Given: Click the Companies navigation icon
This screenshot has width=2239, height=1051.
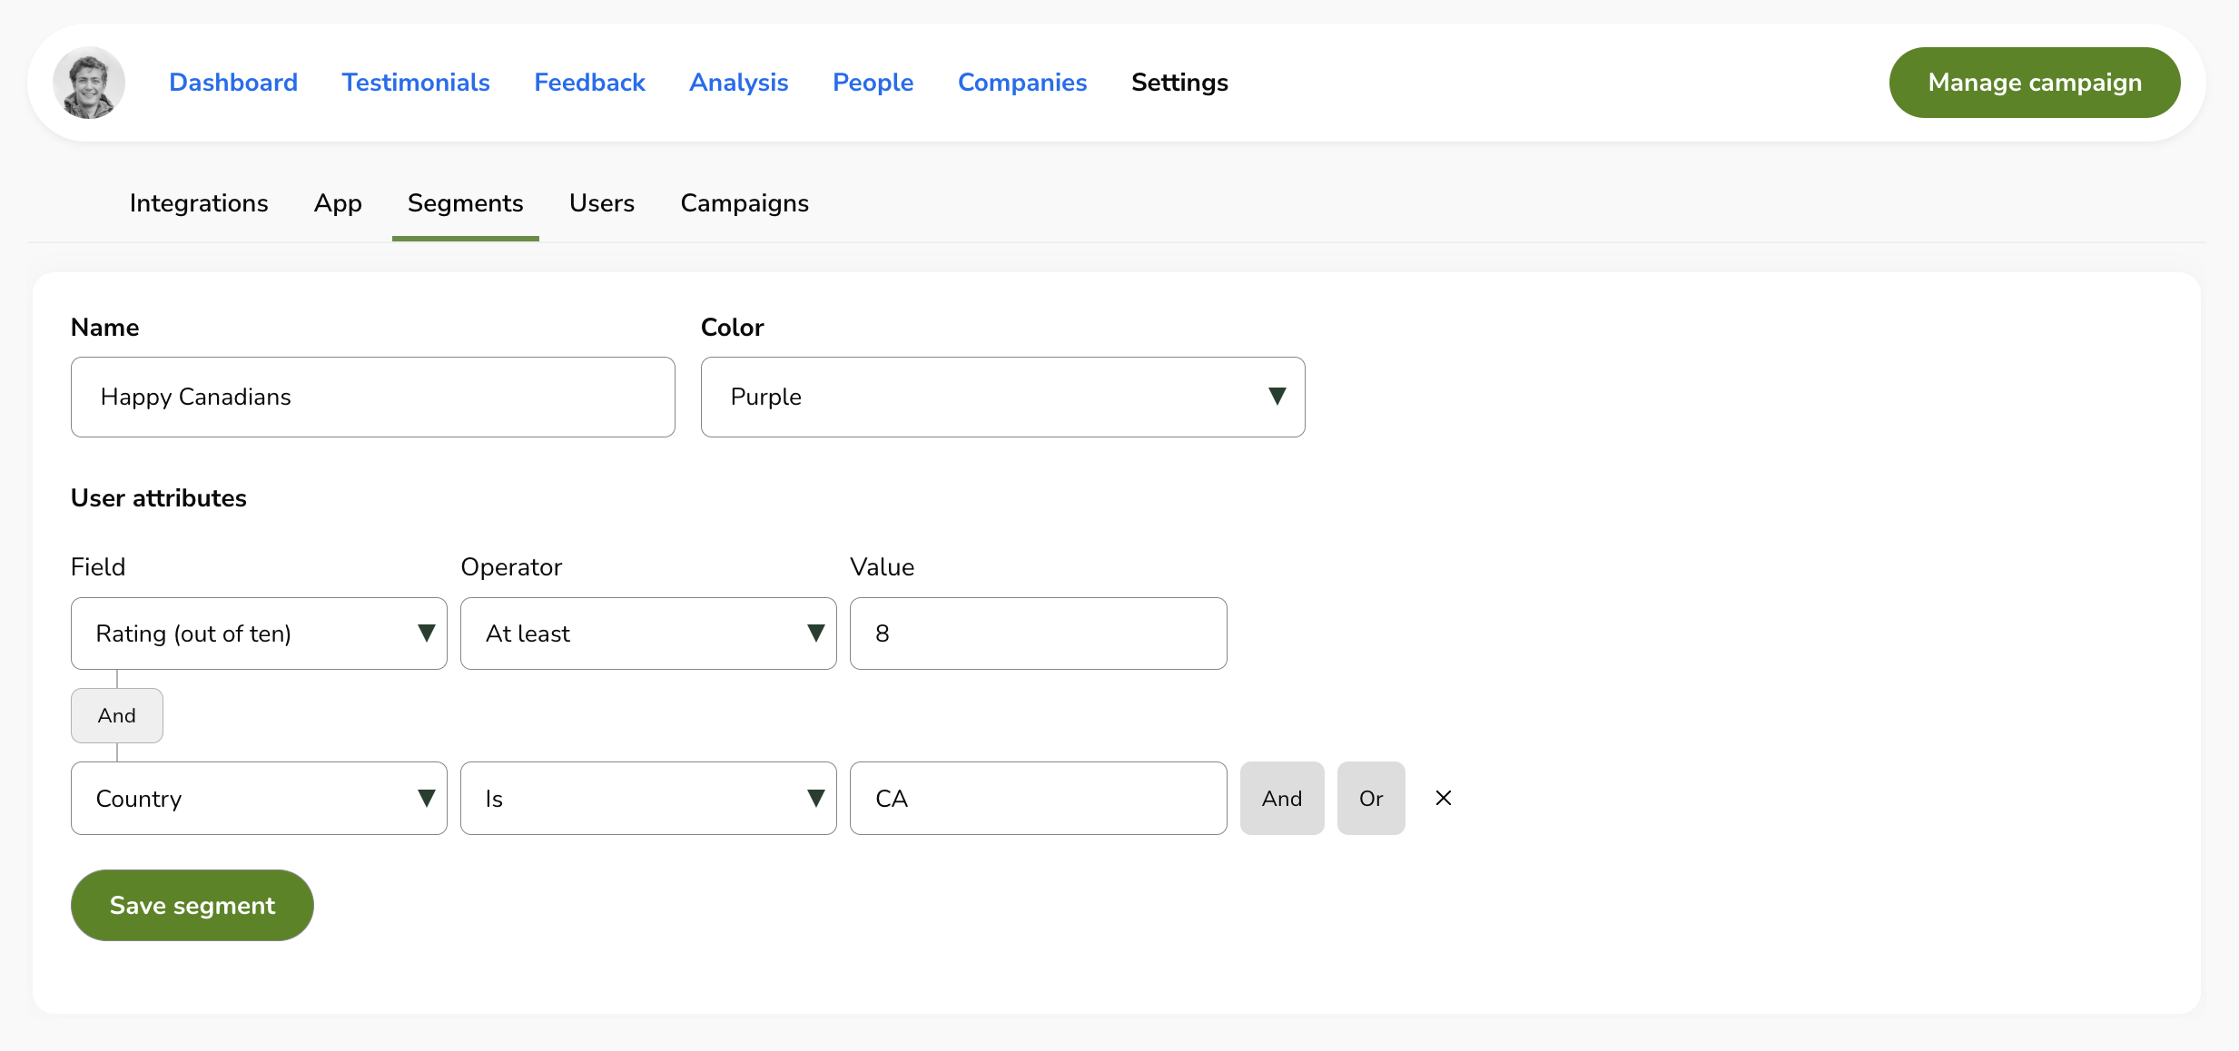Looking at the screenshot, I should coord(1022,82).
